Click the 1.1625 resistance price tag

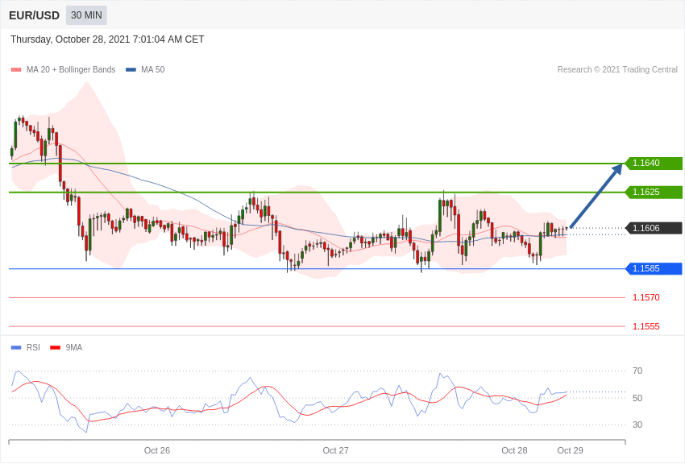654,192
